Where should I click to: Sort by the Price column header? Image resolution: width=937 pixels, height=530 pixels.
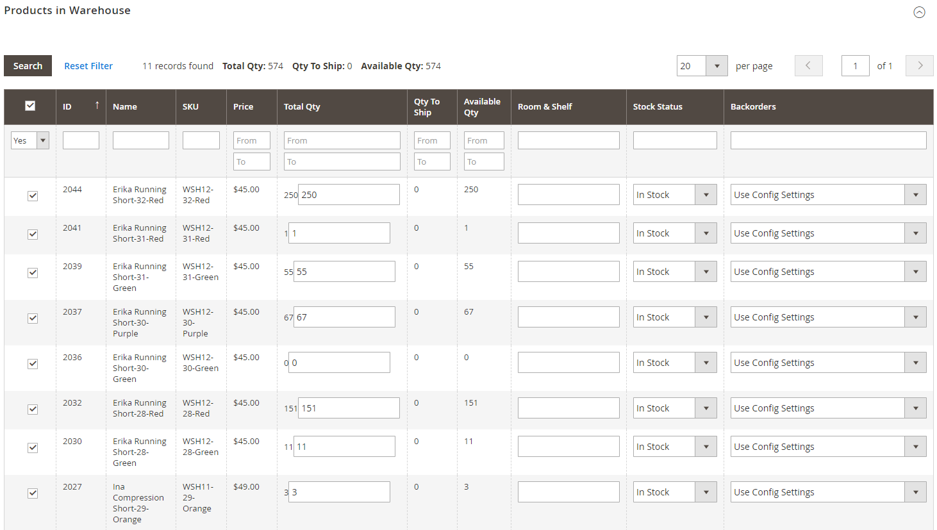tap(243, 106)
